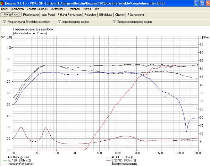Disable the Impedanzgang zeigen checkbox
210x166 pixels.
click(x=59, y=22)
